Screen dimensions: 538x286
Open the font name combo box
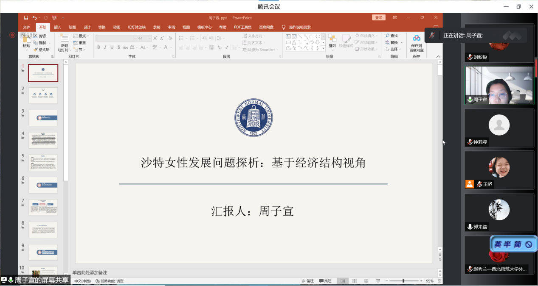[115, 38]
